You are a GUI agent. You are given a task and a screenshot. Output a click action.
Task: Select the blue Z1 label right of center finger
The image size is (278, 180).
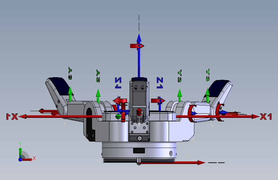coord(160,83)
